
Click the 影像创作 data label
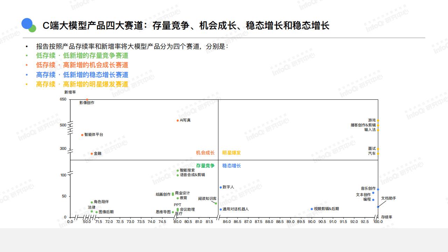click(87, 103)
